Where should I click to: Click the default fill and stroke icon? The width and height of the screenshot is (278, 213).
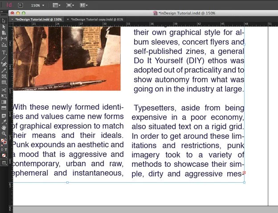click(2, 146)
